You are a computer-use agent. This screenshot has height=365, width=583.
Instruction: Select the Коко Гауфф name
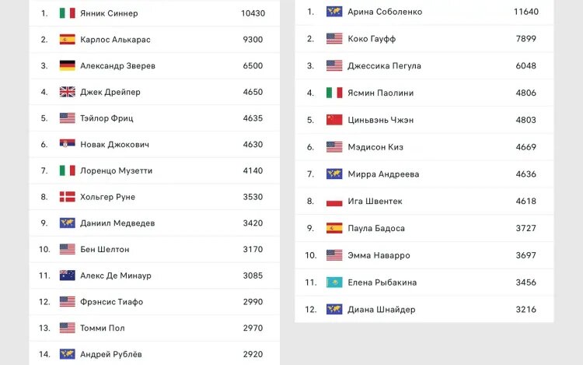372,39
